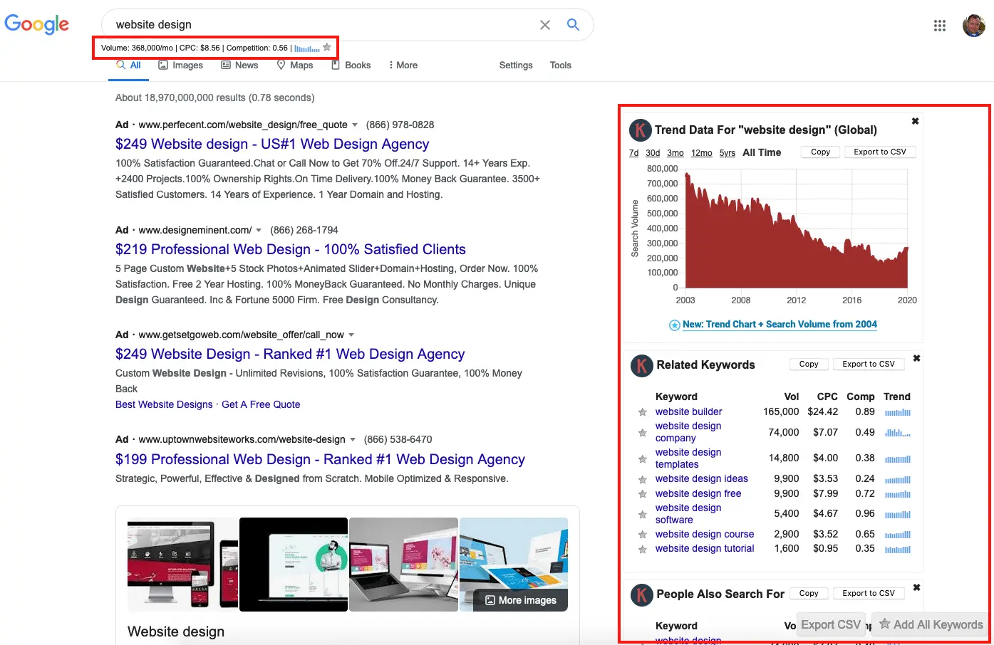The height and width of the screenshot is (645, 994).
Task: Star the 'website design templates' keyword
Action: (643, 459)
